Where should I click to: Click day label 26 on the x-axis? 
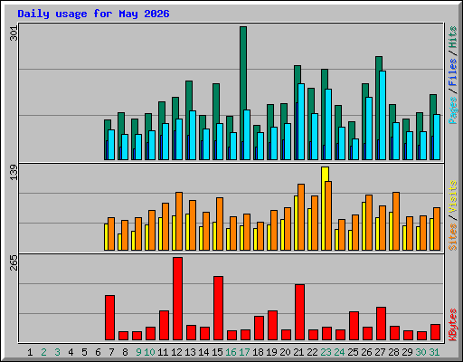366,352
